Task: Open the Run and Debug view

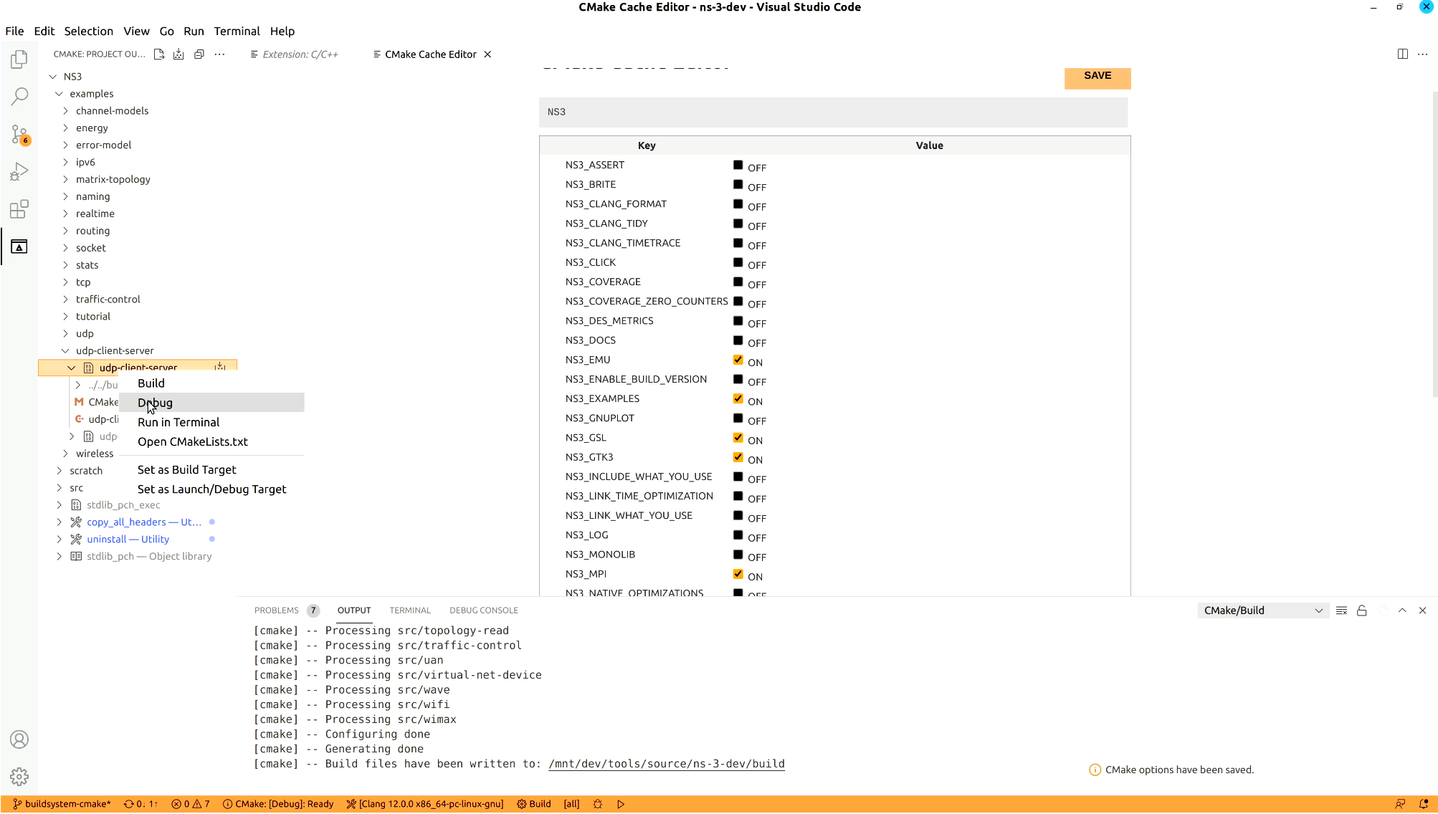Action: pyautogui.click(x=19, y=171)
